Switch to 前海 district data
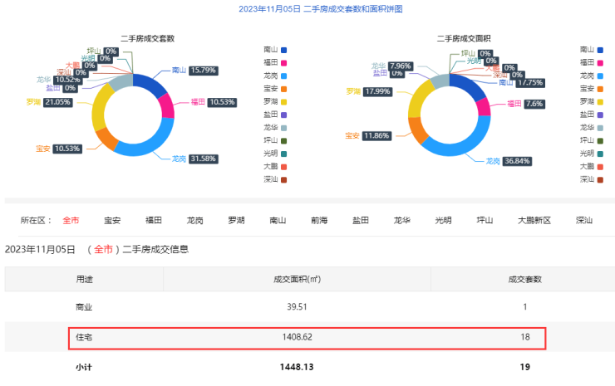The image size is (615, 386). click(x=319, y=221)
